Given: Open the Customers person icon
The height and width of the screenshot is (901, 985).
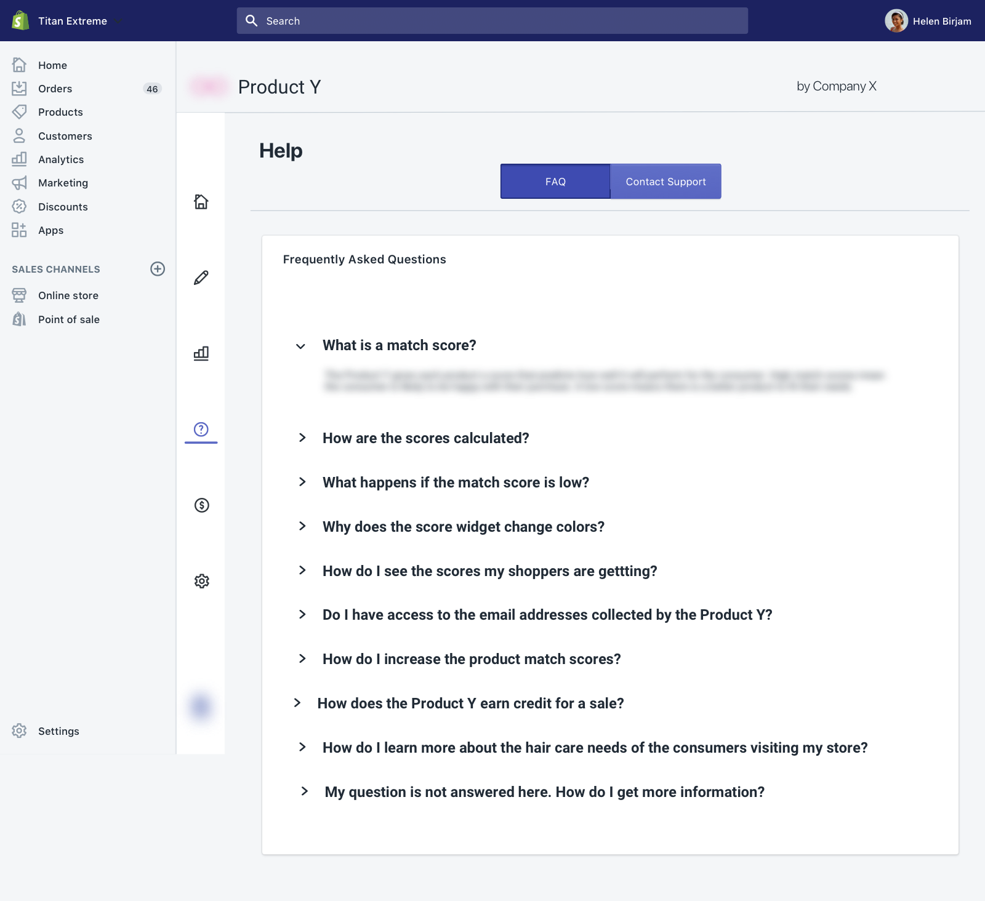Looking at the screenshot, I should click(x=19, y=135).
